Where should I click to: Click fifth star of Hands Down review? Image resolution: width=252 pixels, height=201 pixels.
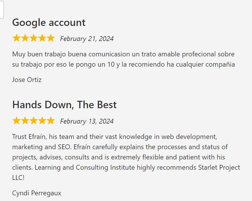pyautogui.click(x=50, y=121)
